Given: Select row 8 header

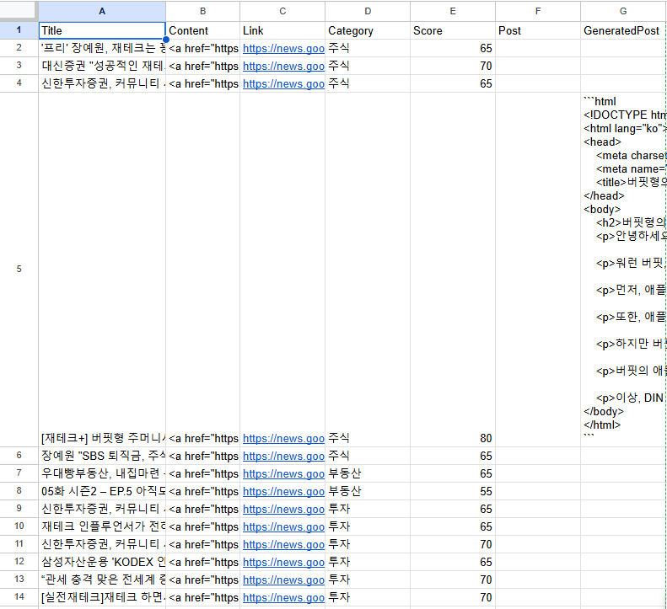Looking at the screenshot, I should pyautogui.click(x=19, y=491).
